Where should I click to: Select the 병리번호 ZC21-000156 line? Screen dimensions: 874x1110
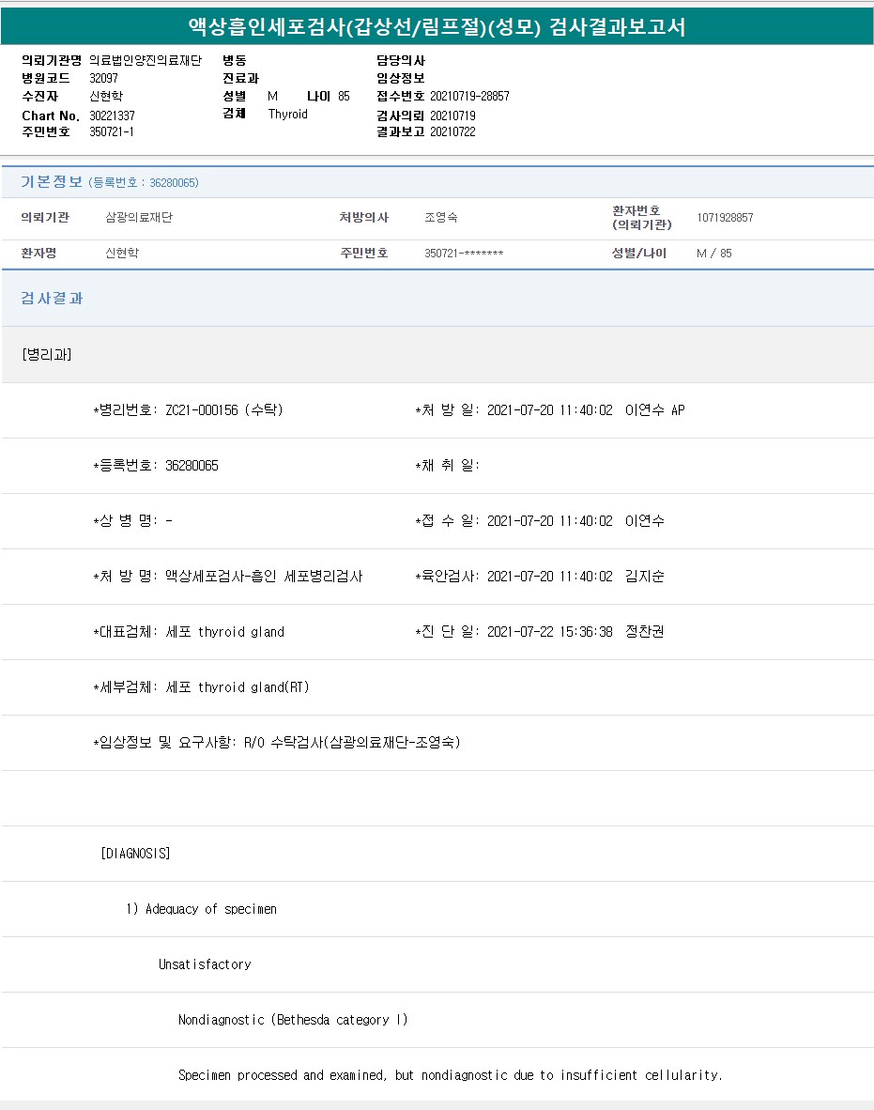[x=188, y=410]
